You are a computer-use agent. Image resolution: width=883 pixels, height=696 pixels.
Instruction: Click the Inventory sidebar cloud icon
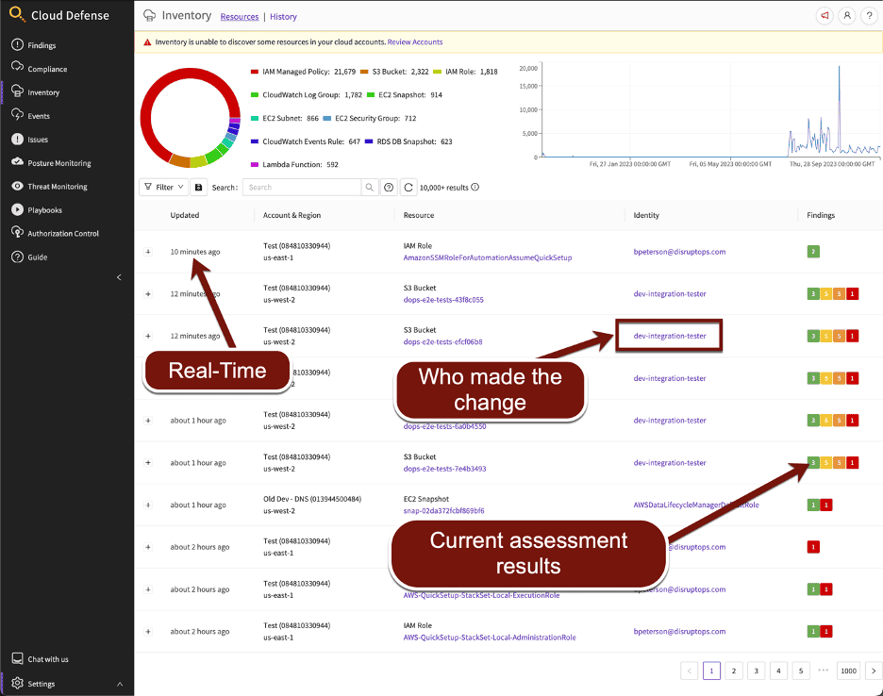click(18, 91)
